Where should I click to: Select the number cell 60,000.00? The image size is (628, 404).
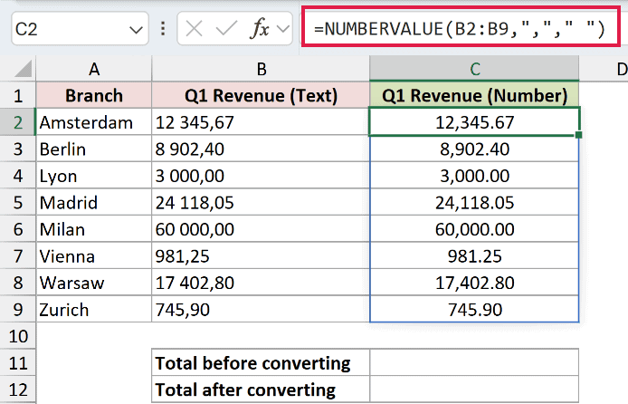(474, 229)
